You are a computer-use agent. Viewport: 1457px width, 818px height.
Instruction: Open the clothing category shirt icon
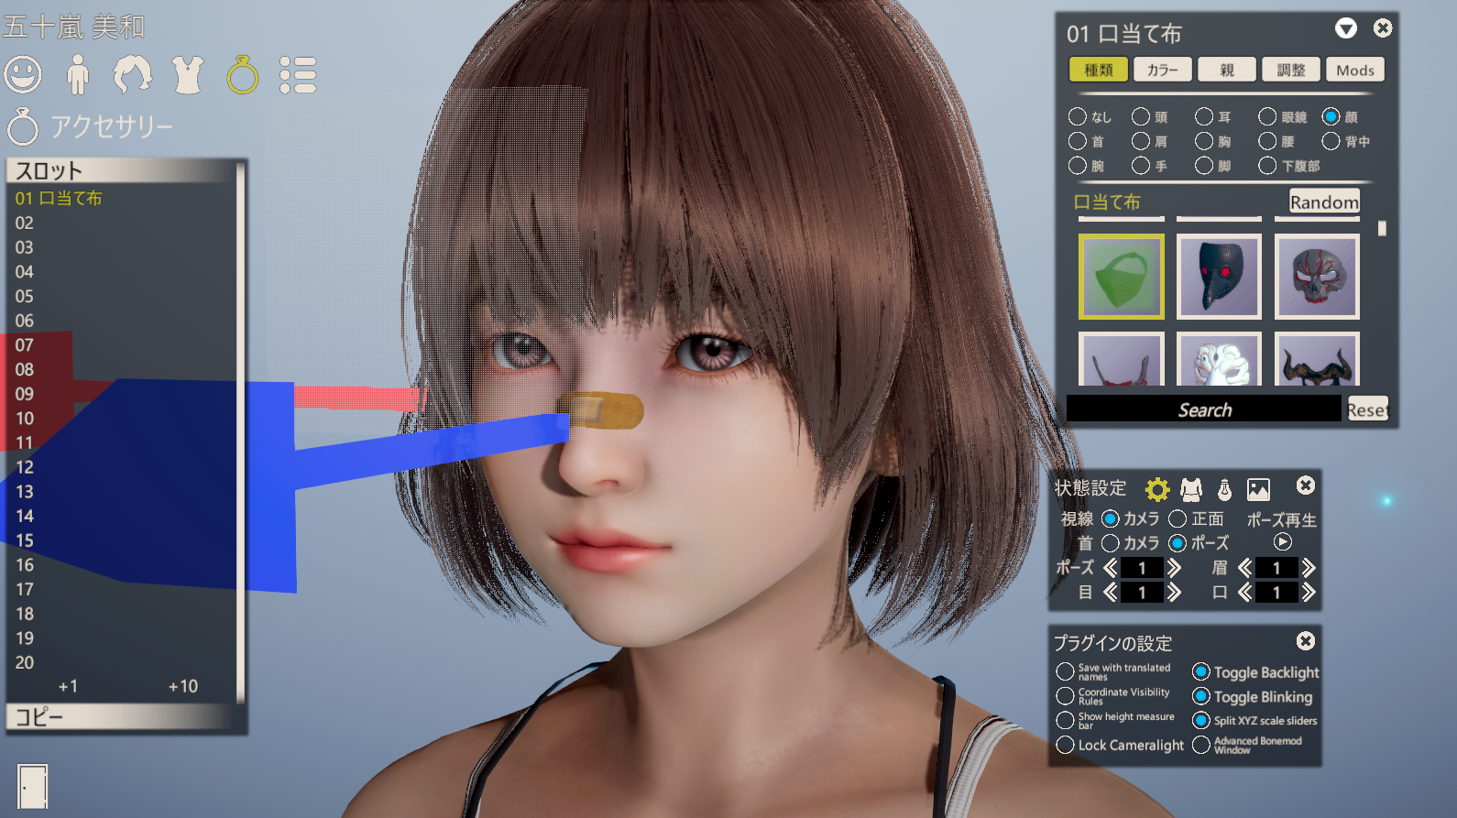tap(188, 74)
